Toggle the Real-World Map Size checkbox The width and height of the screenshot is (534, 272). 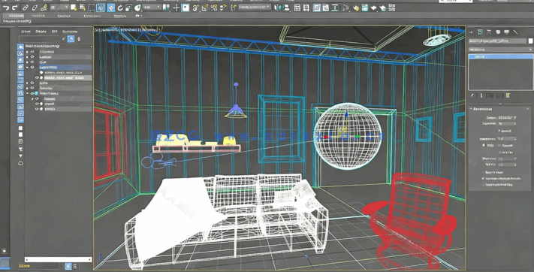(484, 185)
